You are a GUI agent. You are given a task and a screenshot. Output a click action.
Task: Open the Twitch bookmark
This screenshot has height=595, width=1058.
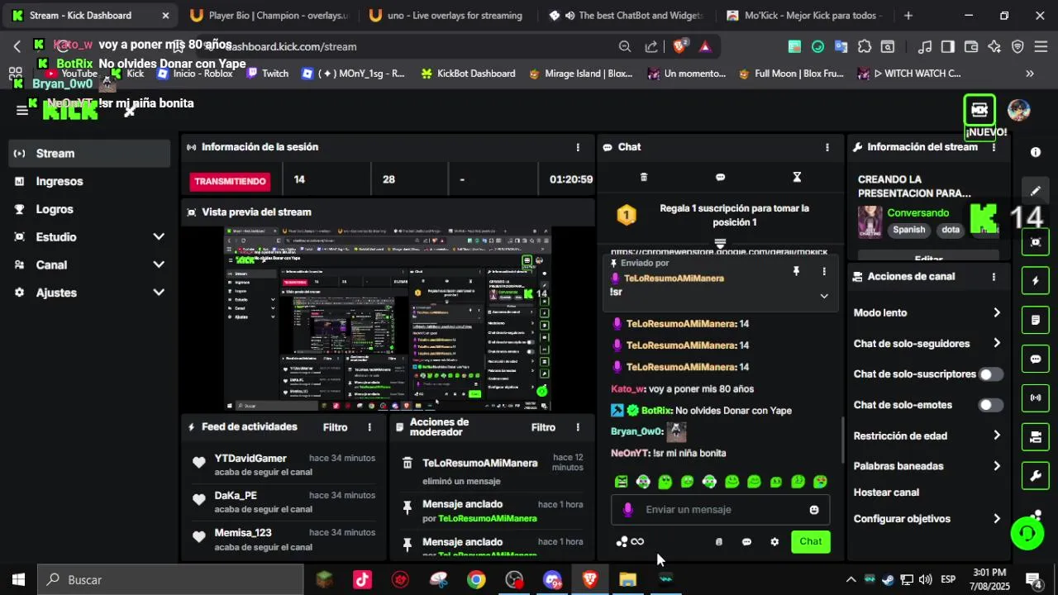click(x=268, y=74)
